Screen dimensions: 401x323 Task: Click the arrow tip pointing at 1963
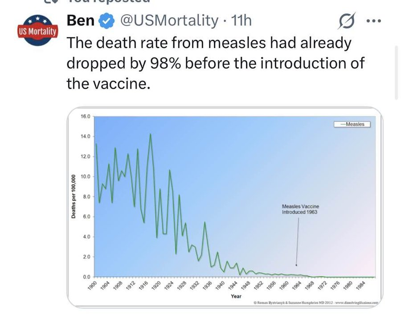[x=296, y=266]
